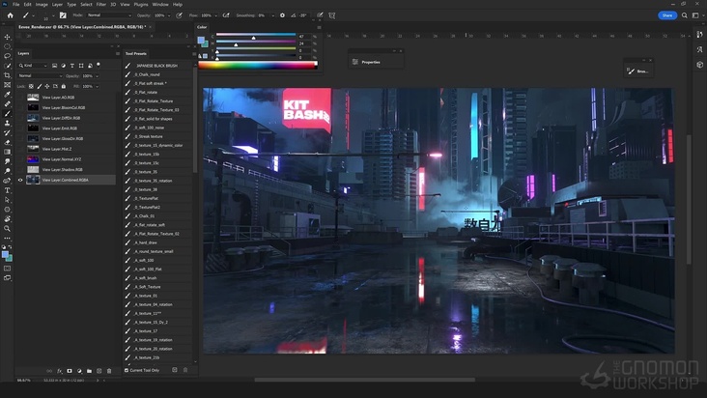Screen dimensions: 707x398
Task: Select the Zoom tool in the toolbar
Action: 7,229
